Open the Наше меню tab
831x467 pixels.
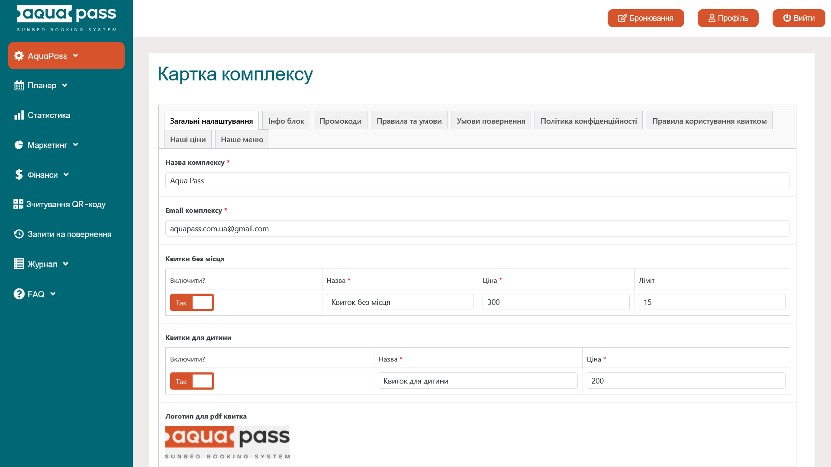pos(242,139)
